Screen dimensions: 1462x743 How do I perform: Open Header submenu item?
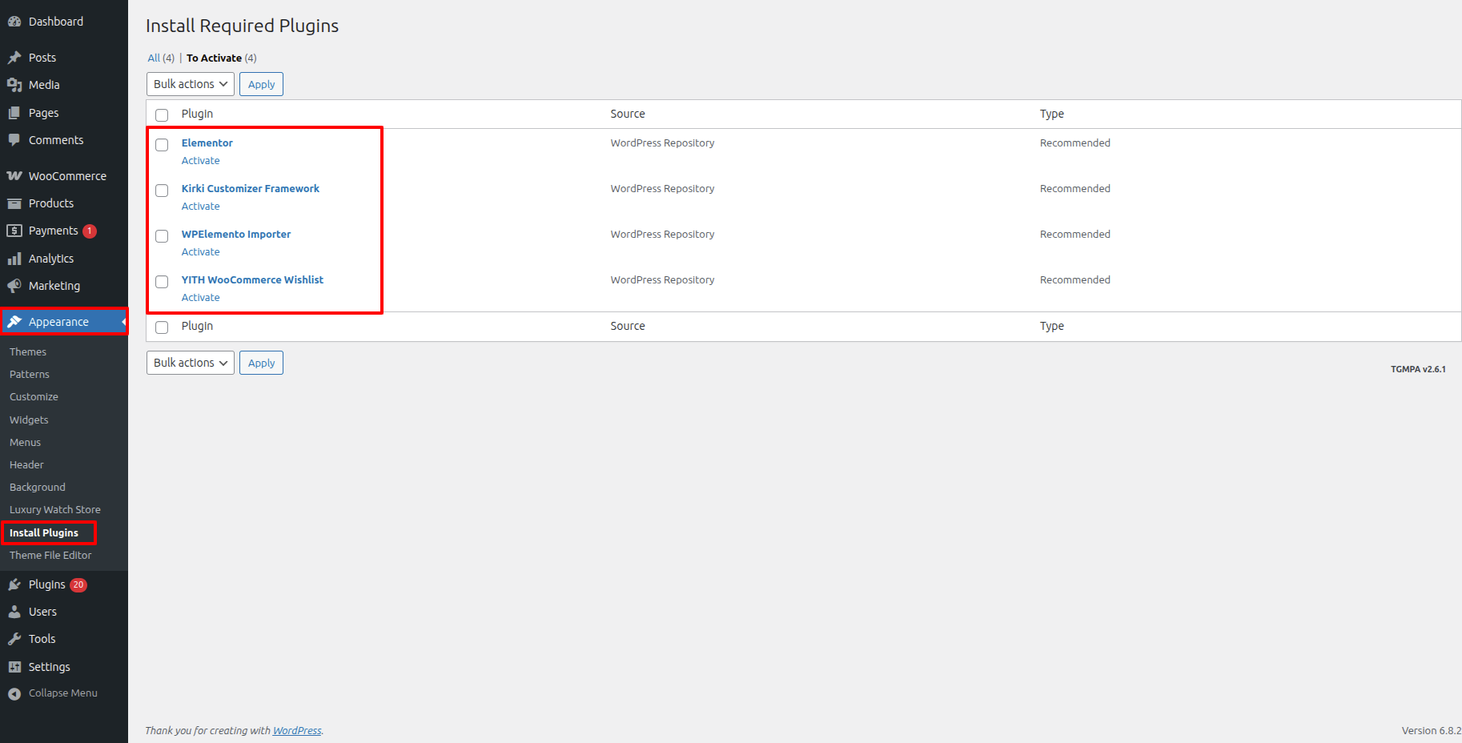point(26,465)
